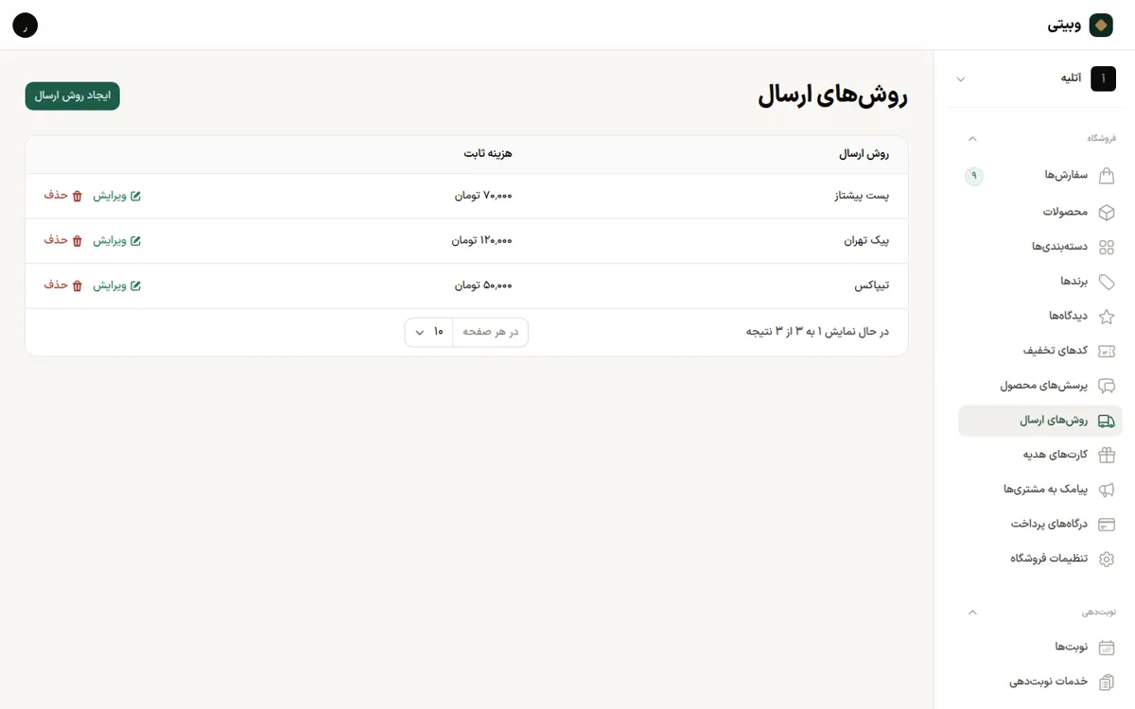The width and height of the screenshot is (1135, 709).
Task: Click the دسته‌بندی‌ها grid icon
Action: (x=1106, y=247)
